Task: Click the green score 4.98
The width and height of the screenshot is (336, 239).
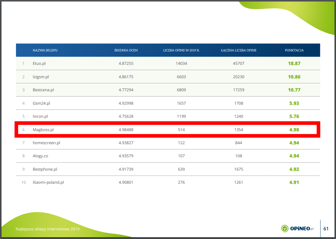Action: tap(294, 130)
